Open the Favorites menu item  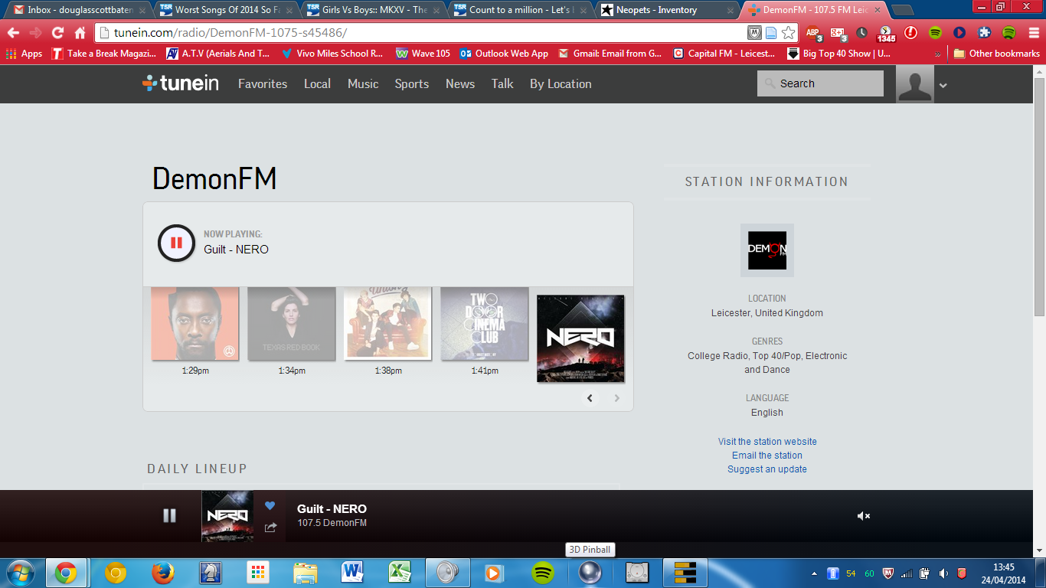click(x=263, y=84)
